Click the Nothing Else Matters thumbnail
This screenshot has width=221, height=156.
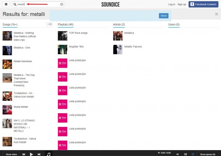click(7, 36)
